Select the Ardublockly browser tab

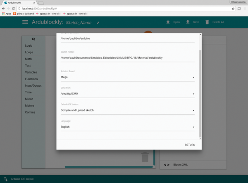coord(19,3)
